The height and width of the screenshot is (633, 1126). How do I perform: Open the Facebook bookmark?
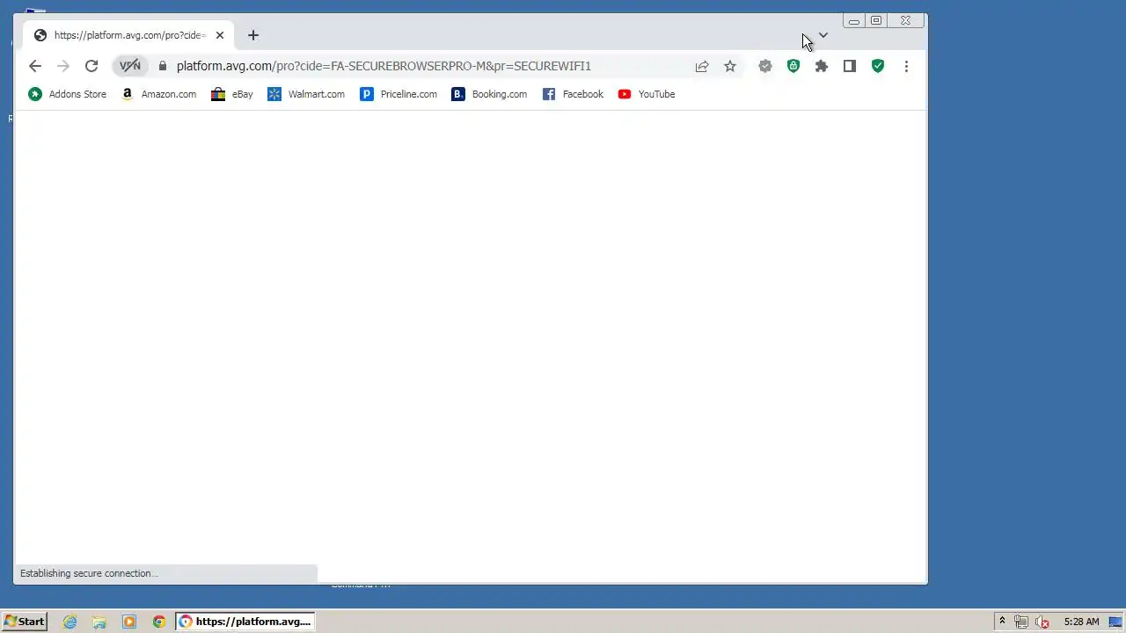(574, 94)
